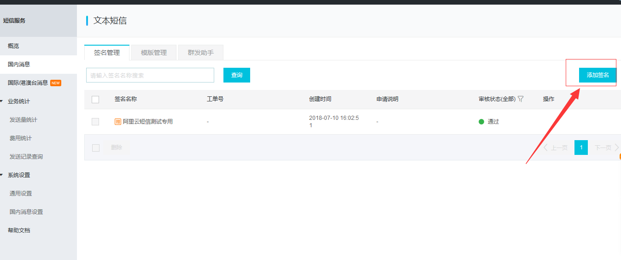Open the 审核状态(全部) filter dropdown
This screenshot has height=260, width=621.
pos(497,99)
